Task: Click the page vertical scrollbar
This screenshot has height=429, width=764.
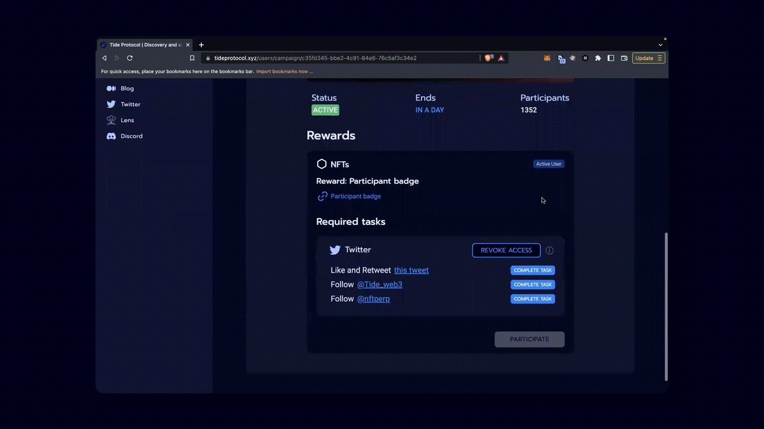Action: [667, 306]
